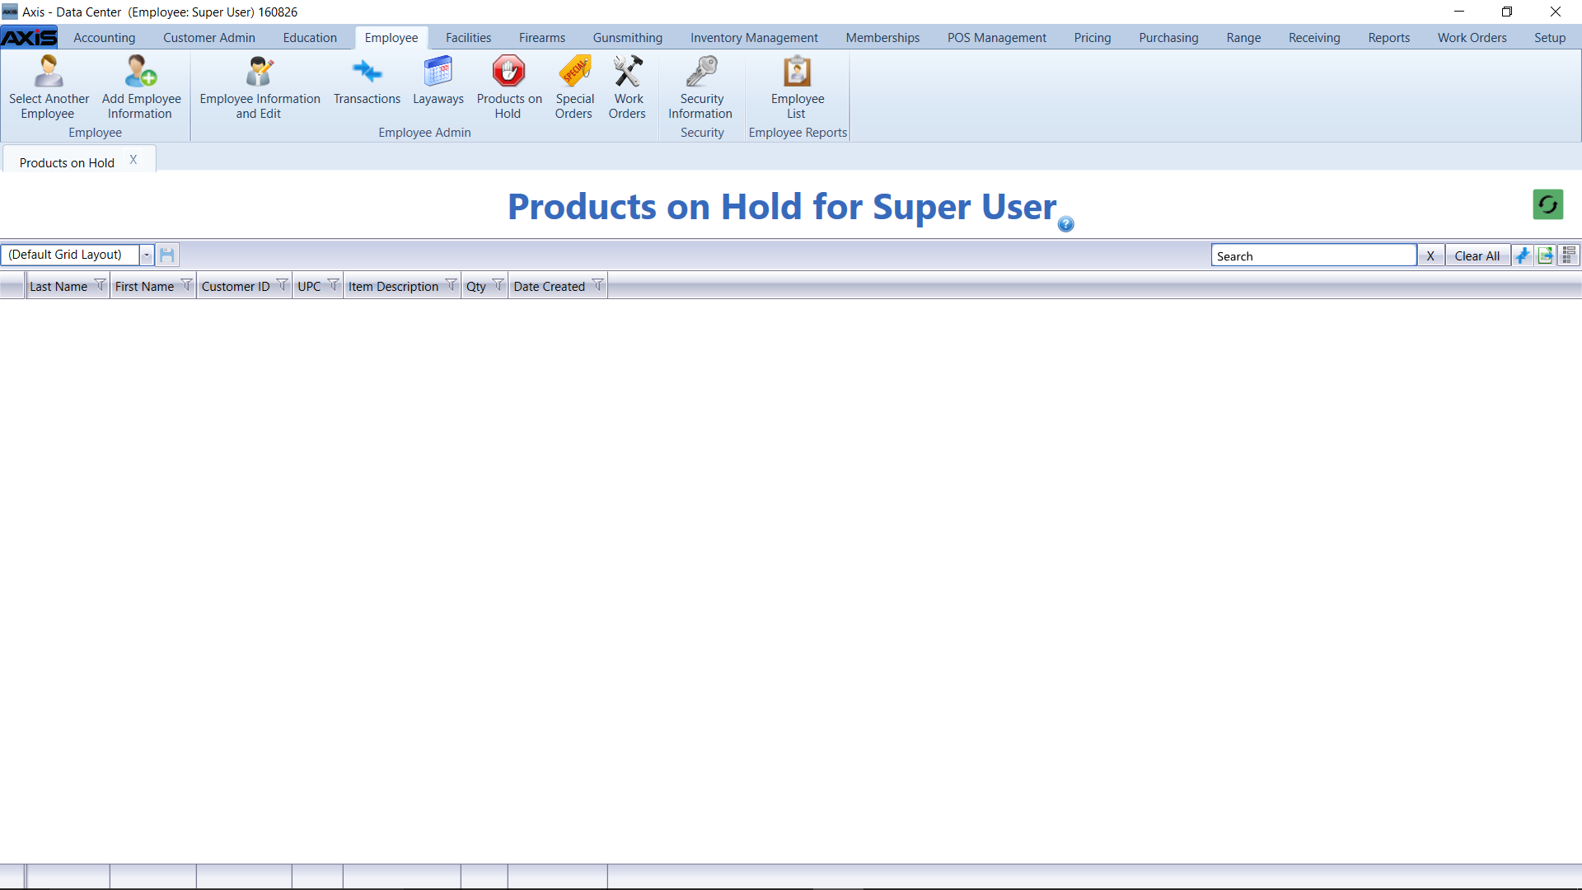The width and height of the screenshot is (1582, 890).
Task: Filter the Last Name column
Action: pos(100,285)
